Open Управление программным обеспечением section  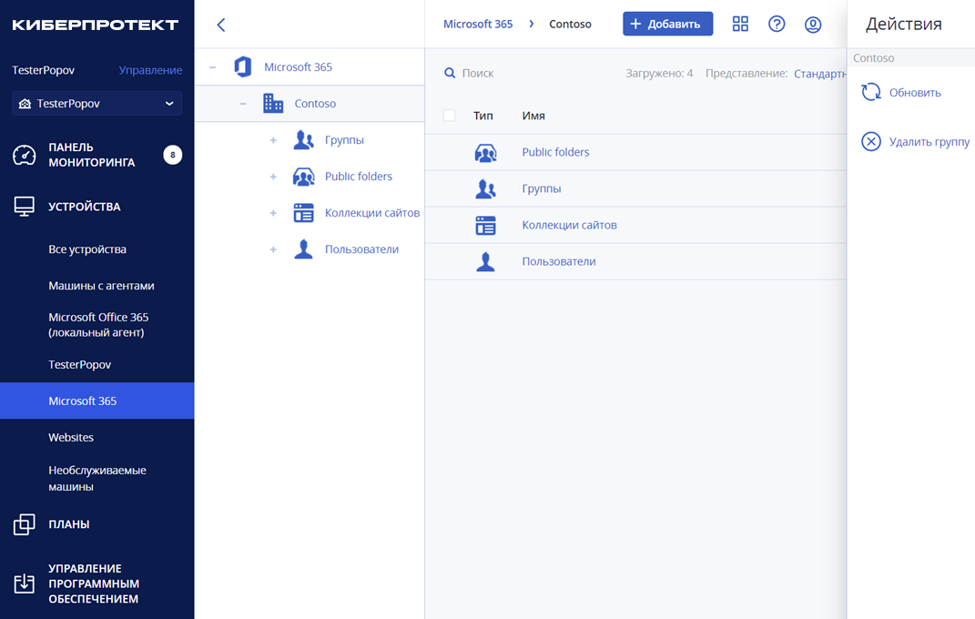click(x=93, y=583)
